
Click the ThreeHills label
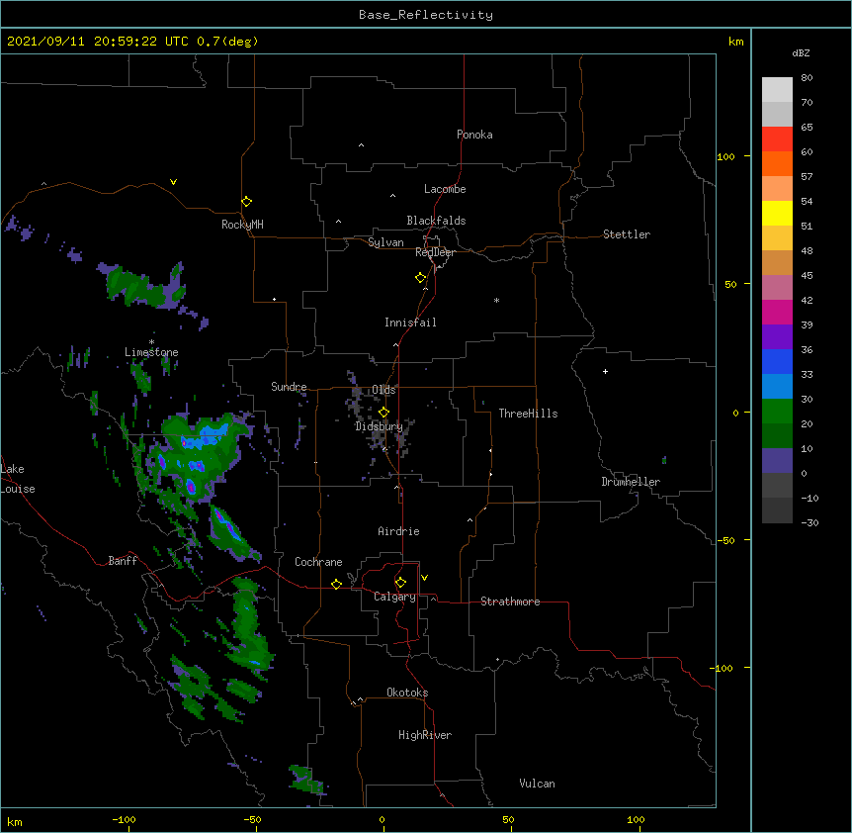point(528,414)
